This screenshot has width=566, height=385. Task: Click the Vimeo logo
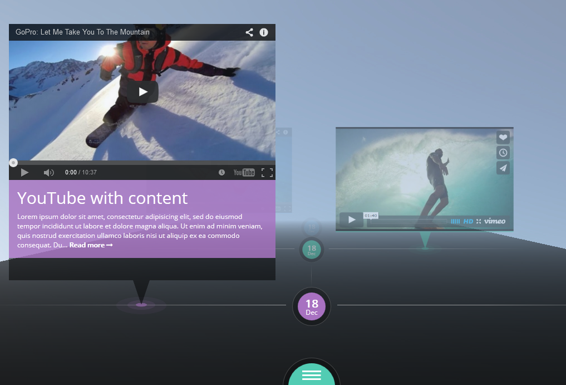(495, 221)
